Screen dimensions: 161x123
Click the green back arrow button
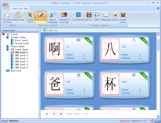click(x=45, y=30)
